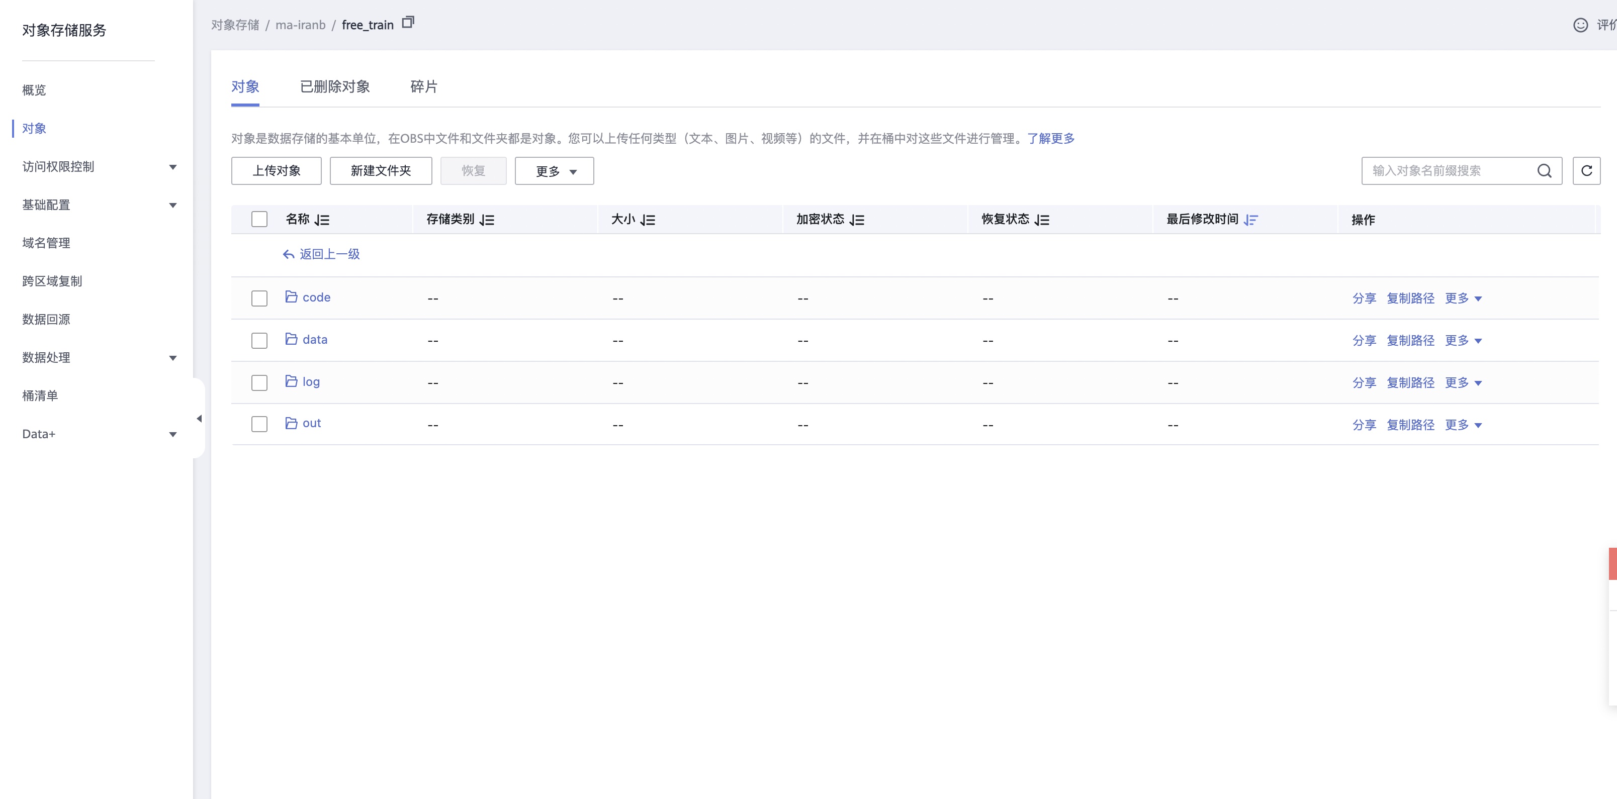This screenshot has width=1617, height=799.
Task: Click 上传对象 button
Action: coord(276,170)
